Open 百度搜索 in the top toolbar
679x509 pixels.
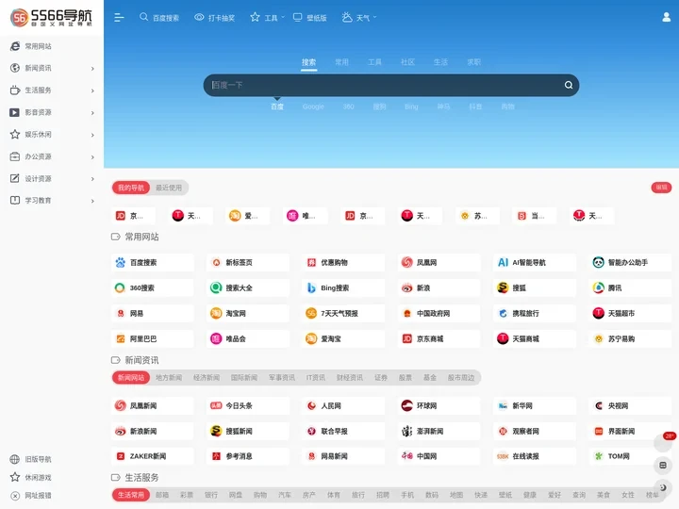[x=159, y=17]
